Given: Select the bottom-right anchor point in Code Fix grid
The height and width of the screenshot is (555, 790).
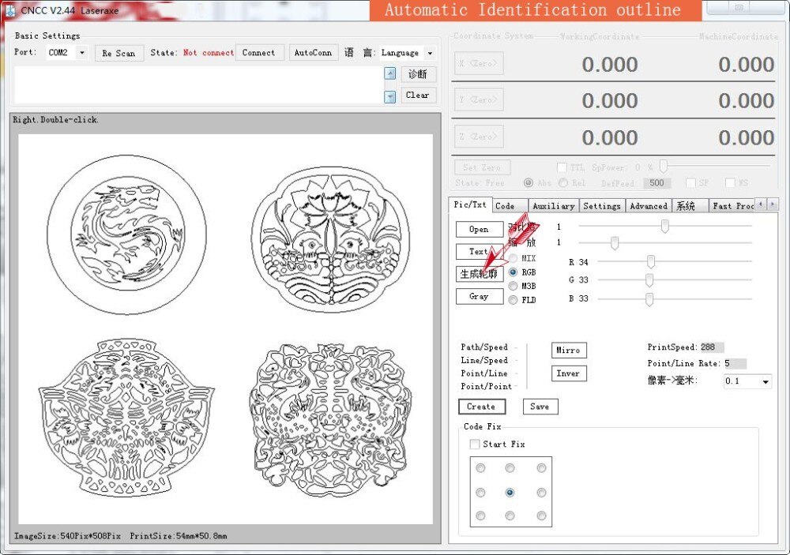Looking at the screenshot, I should [x=541, y=516].
